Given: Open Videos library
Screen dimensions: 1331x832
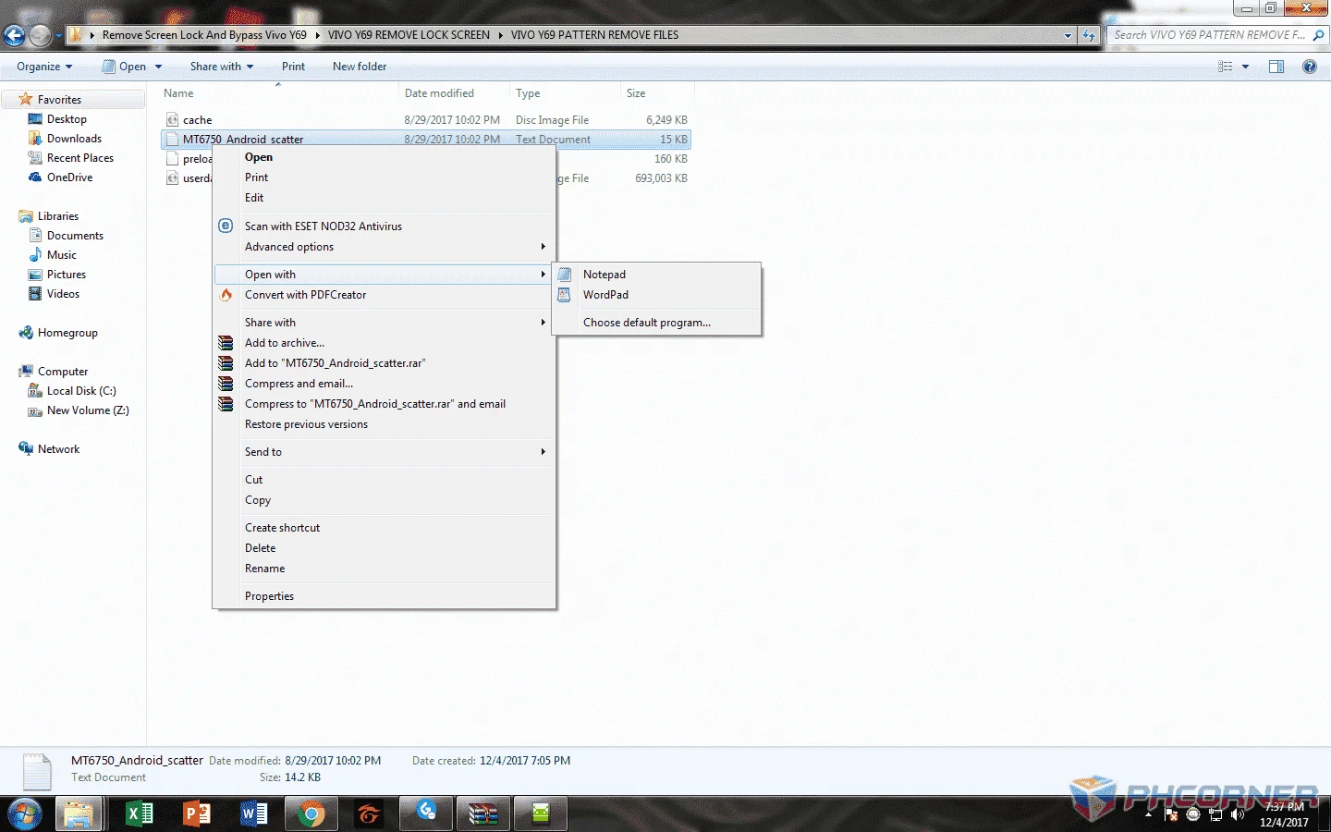Looking at the screenshot, I should click(63, 294).
